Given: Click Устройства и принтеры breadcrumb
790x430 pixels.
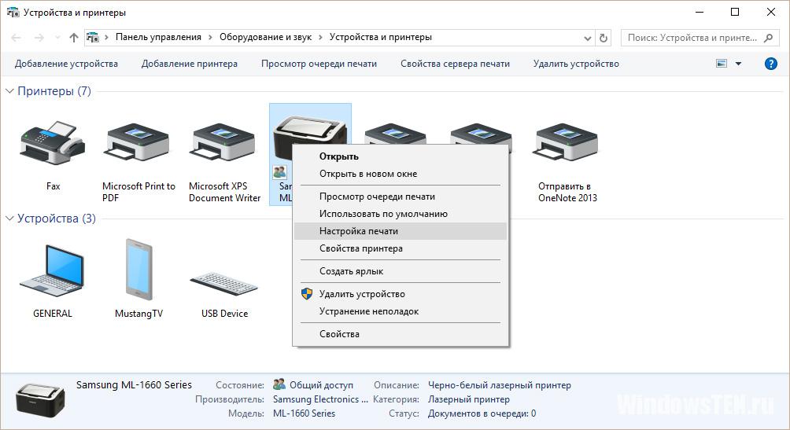Looking at the screenshot, I should (380, 37).
